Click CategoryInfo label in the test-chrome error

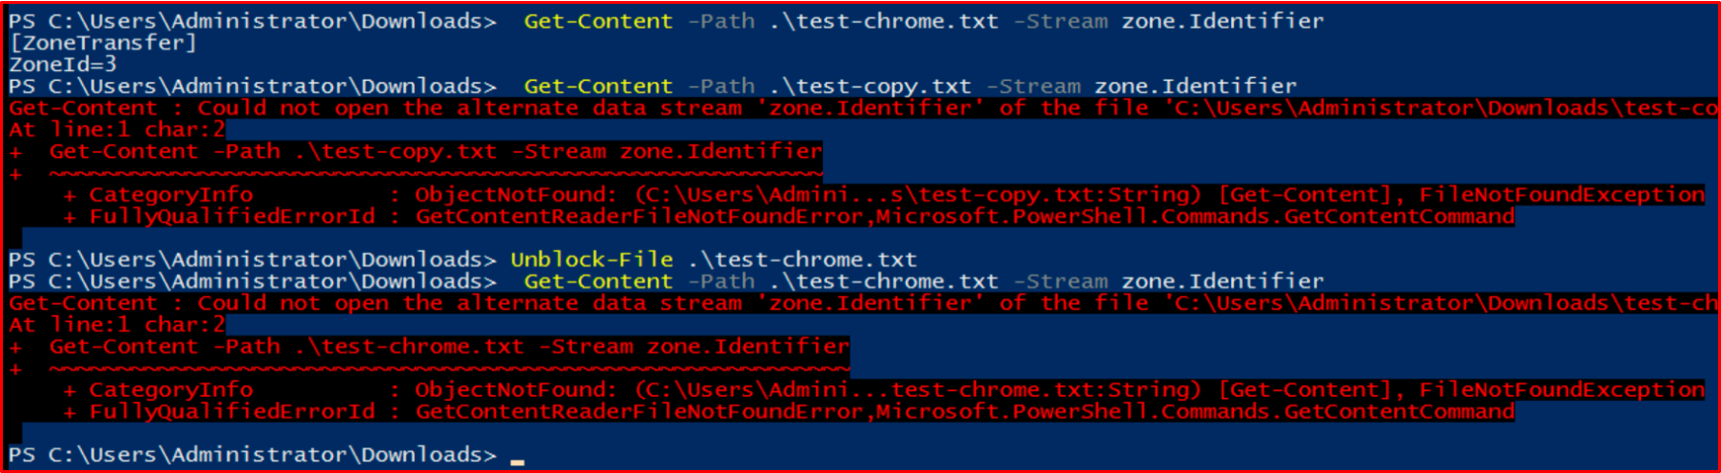click(x=171, y=390)
